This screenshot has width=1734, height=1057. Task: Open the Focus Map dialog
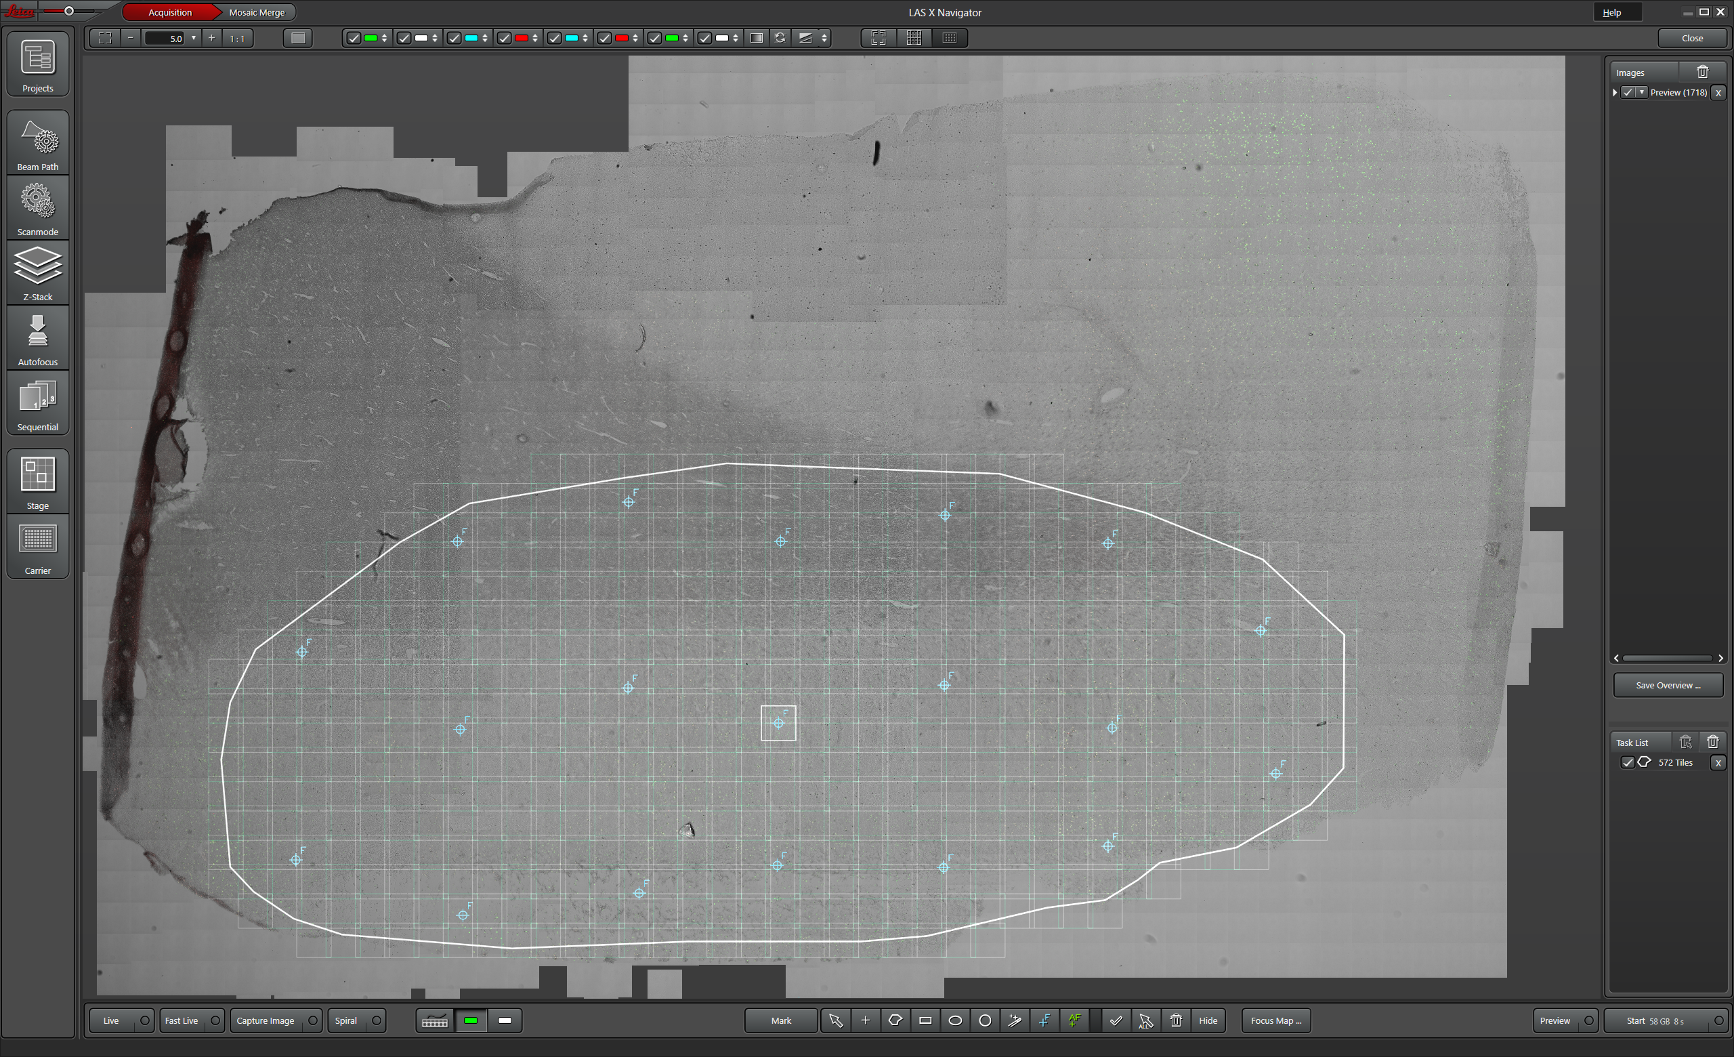coord(1275,1020)
